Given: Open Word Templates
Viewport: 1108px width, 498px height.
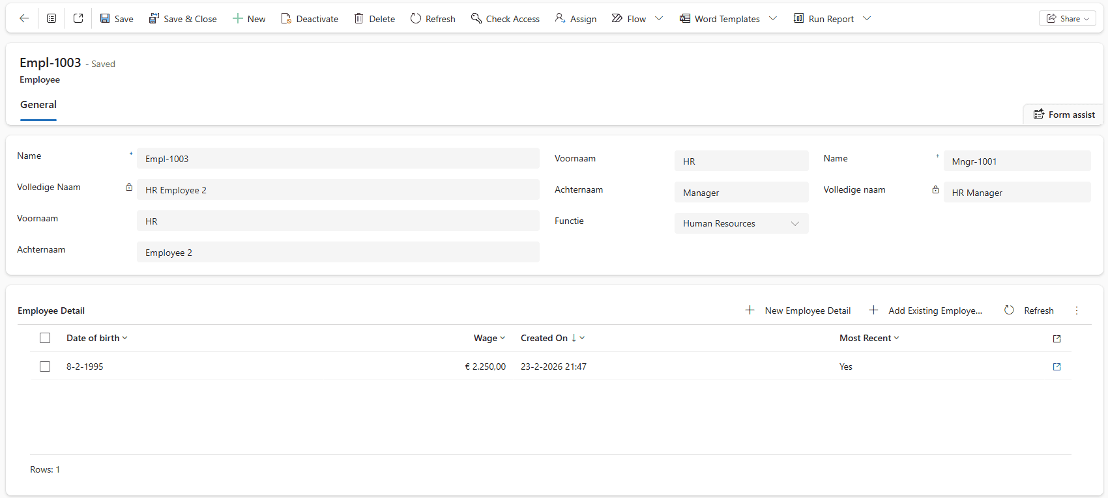Looking at the screenshot, I should click(x=720, y=19).
